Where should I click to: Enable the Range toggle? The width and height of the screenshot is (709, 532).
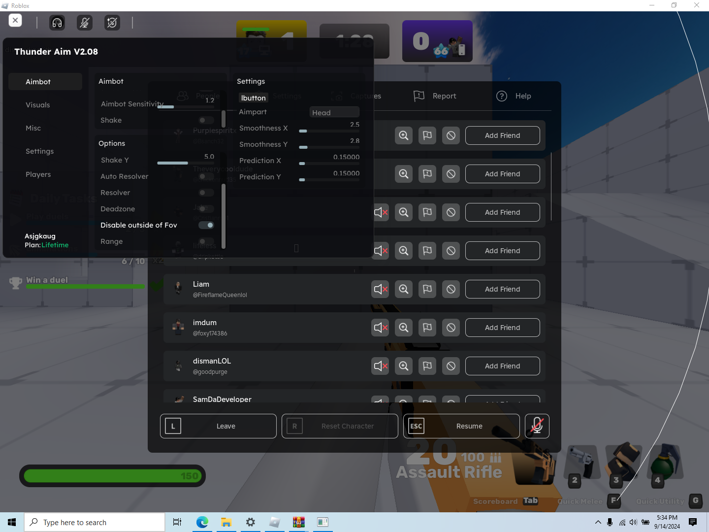coord(206,241)
